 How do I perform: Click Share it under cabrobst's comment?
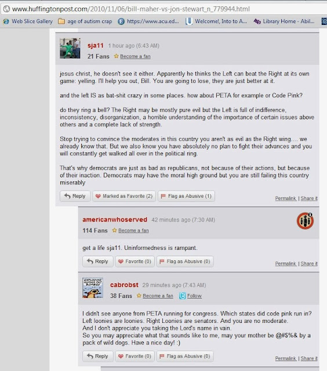[309, 358]
